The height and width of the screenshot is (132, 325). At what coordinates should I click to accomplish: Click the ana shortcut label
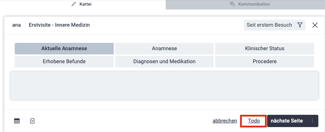16,25
